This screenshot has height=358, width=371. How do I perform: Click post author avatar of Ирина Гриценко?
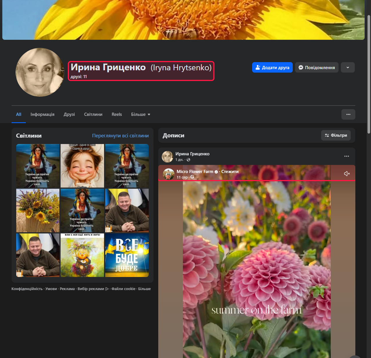pos(167,156)
